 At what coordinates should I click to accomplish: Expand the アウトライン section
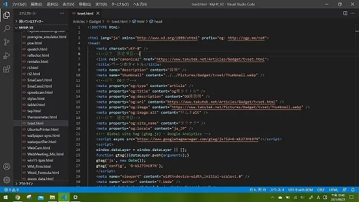pyautogui.click(x=41, y=183)
